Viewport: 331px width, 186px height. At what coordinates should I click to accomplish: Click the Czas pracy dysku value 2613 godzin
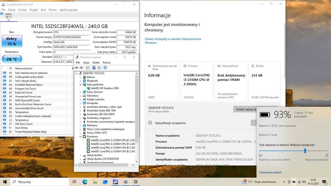(127, 52)
